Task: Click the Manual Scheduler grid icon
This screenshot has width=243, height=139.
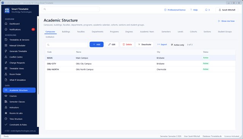Action: (6, 45)
